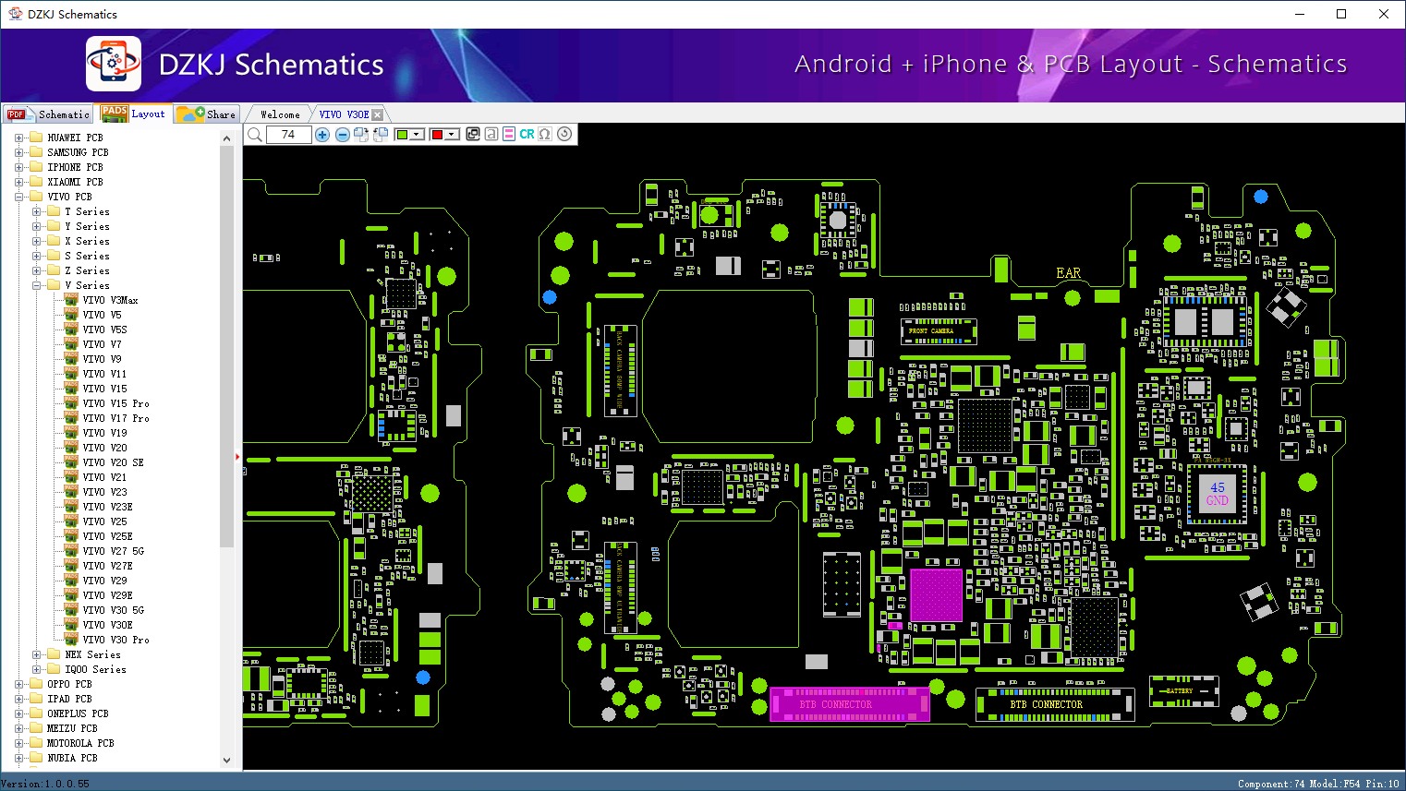Image resolution: width=1406 pixels, height=791 pixels.
Task: Expand the T Series folder
Action: point(36,211)
